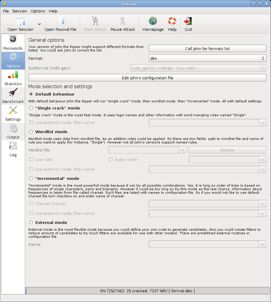Open the Options menu
Viewport: 271px width, 302px height.
(38, 11)
